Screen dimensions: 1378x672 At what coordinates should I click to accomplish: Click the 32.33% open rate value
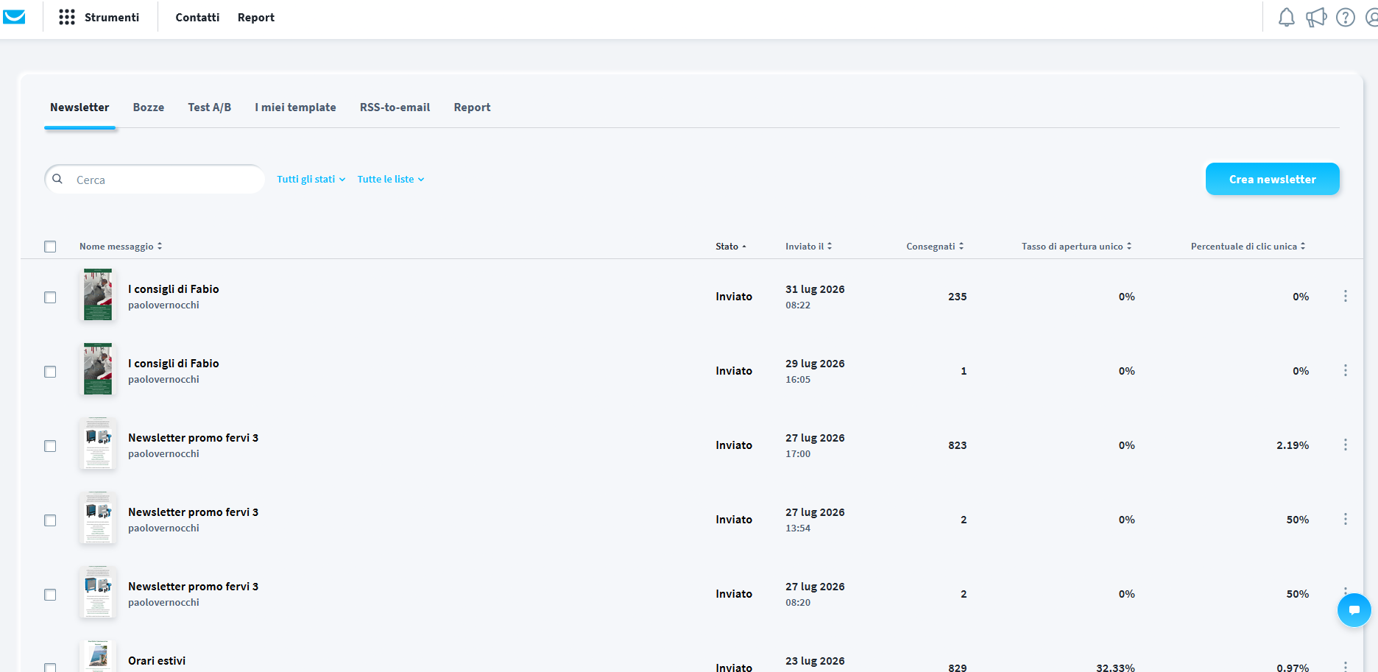pyautogui.click(x=1115, y=667)
